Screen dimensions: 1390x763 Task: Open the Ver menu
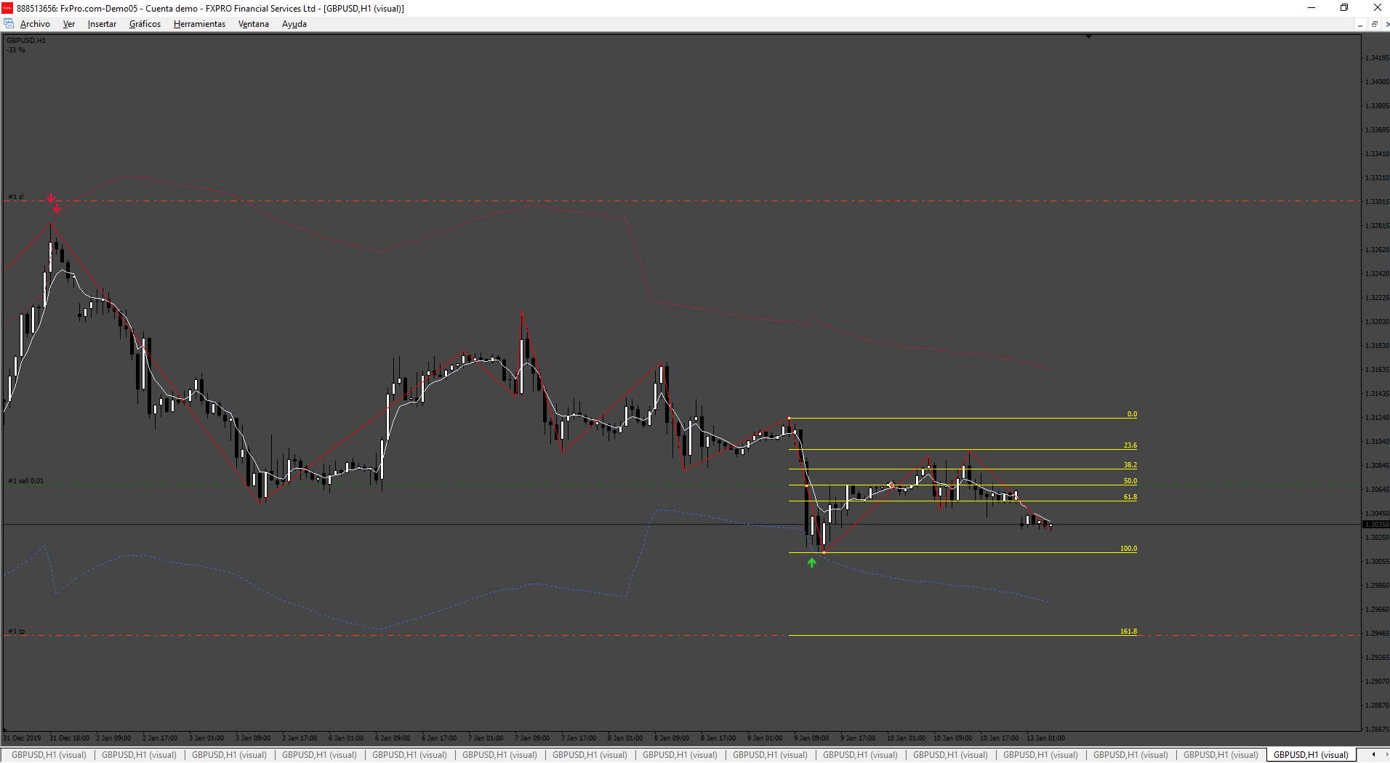[69, 24]
